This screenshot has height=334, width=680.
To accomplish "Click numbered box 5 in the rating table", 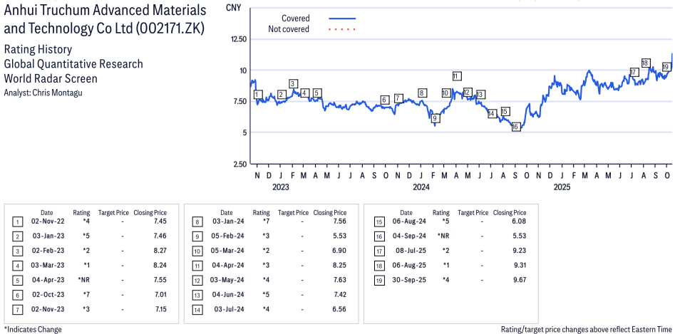I will coord(16,278).
